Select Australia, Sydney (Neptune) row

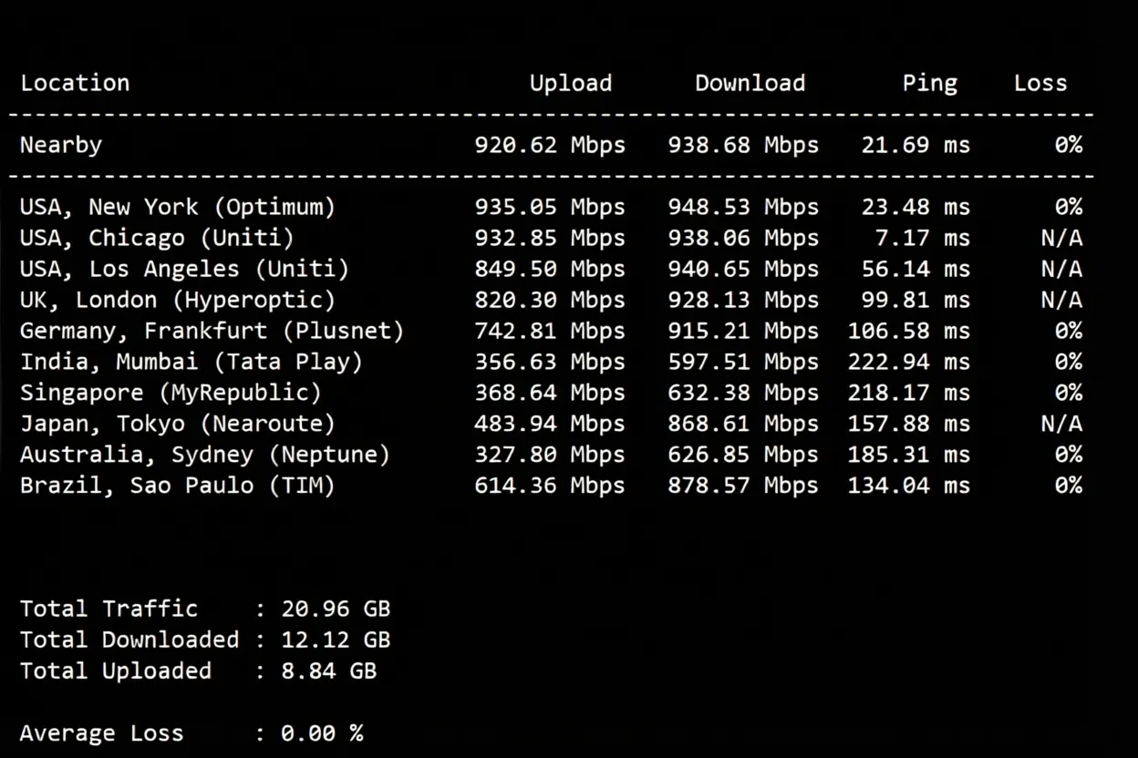click(551, 455)
